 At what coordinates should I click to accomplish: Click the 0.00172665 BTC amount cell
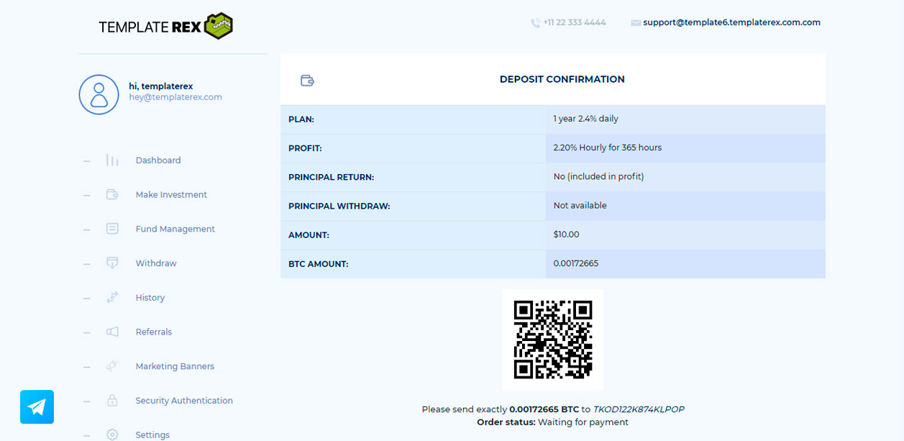[x=685, y=264]
